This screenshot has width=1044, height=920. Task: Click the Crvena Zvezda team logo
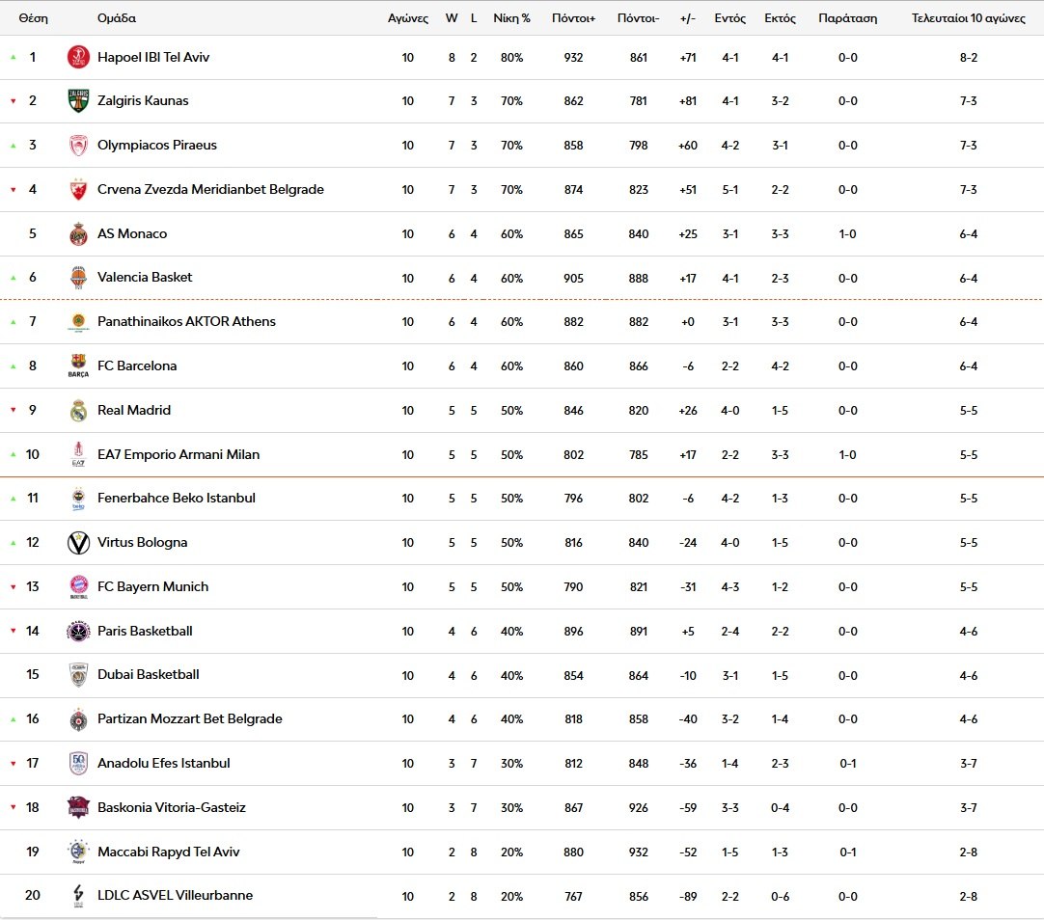click(x=78, y=190)
